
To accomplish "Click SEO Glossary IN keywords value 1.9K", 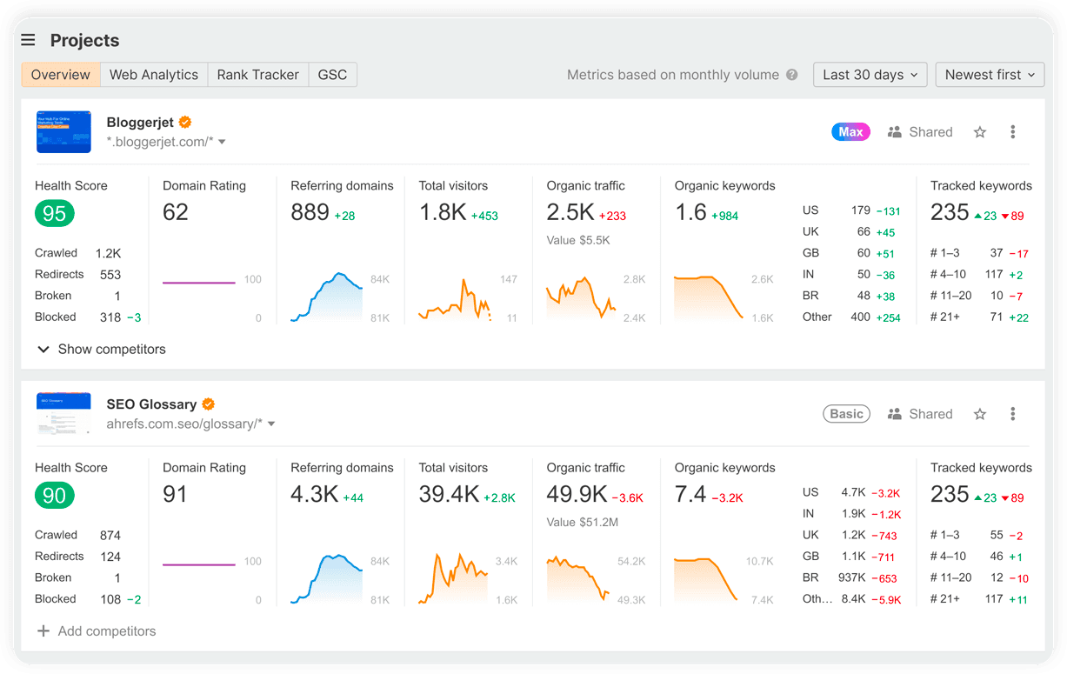I will [854, 514].
